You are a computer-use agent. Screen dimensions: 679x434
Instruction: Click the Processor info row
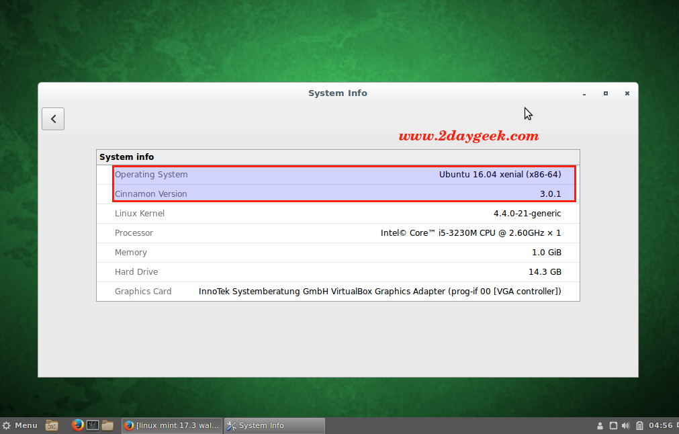(338, 233)
